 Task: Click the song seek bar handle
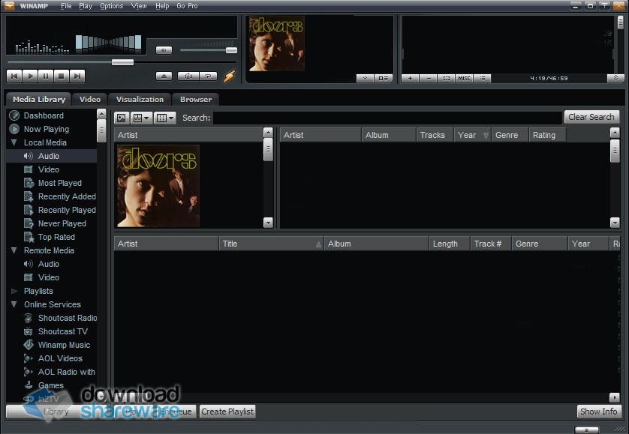(x=122, y=62)
